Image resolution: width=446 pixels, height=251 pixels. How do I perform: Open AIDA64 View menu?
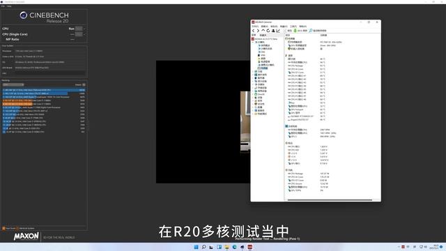[x=265, y=26]
